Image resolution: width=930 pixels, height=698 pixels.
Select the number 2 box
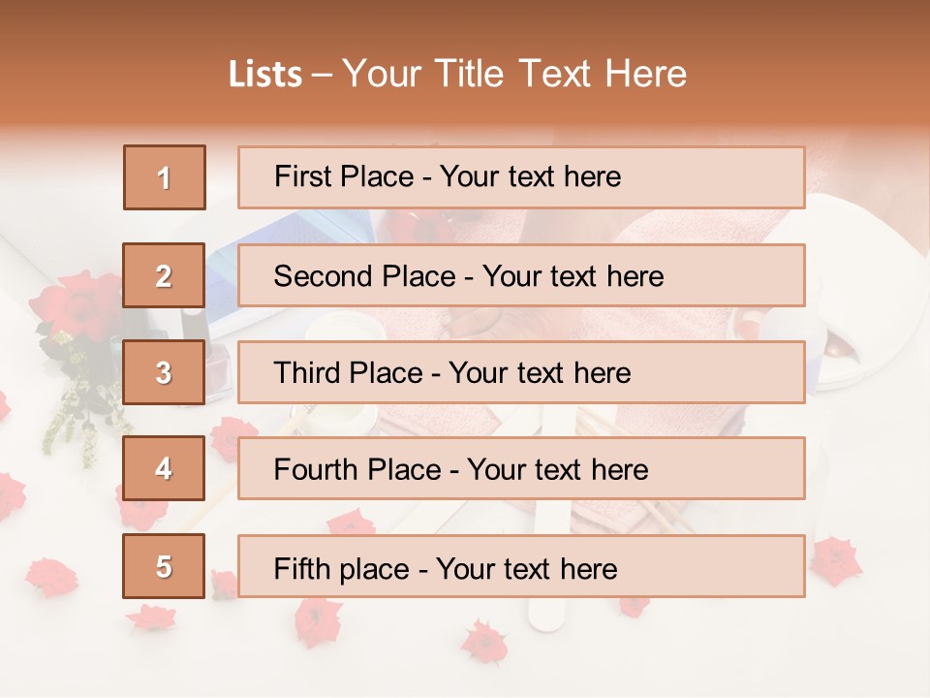tap(164, 275)
